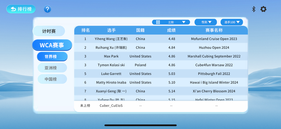Go back using the 排行榜 button
The width and height of the screenshot is (281, 129).
click(21, 9)
